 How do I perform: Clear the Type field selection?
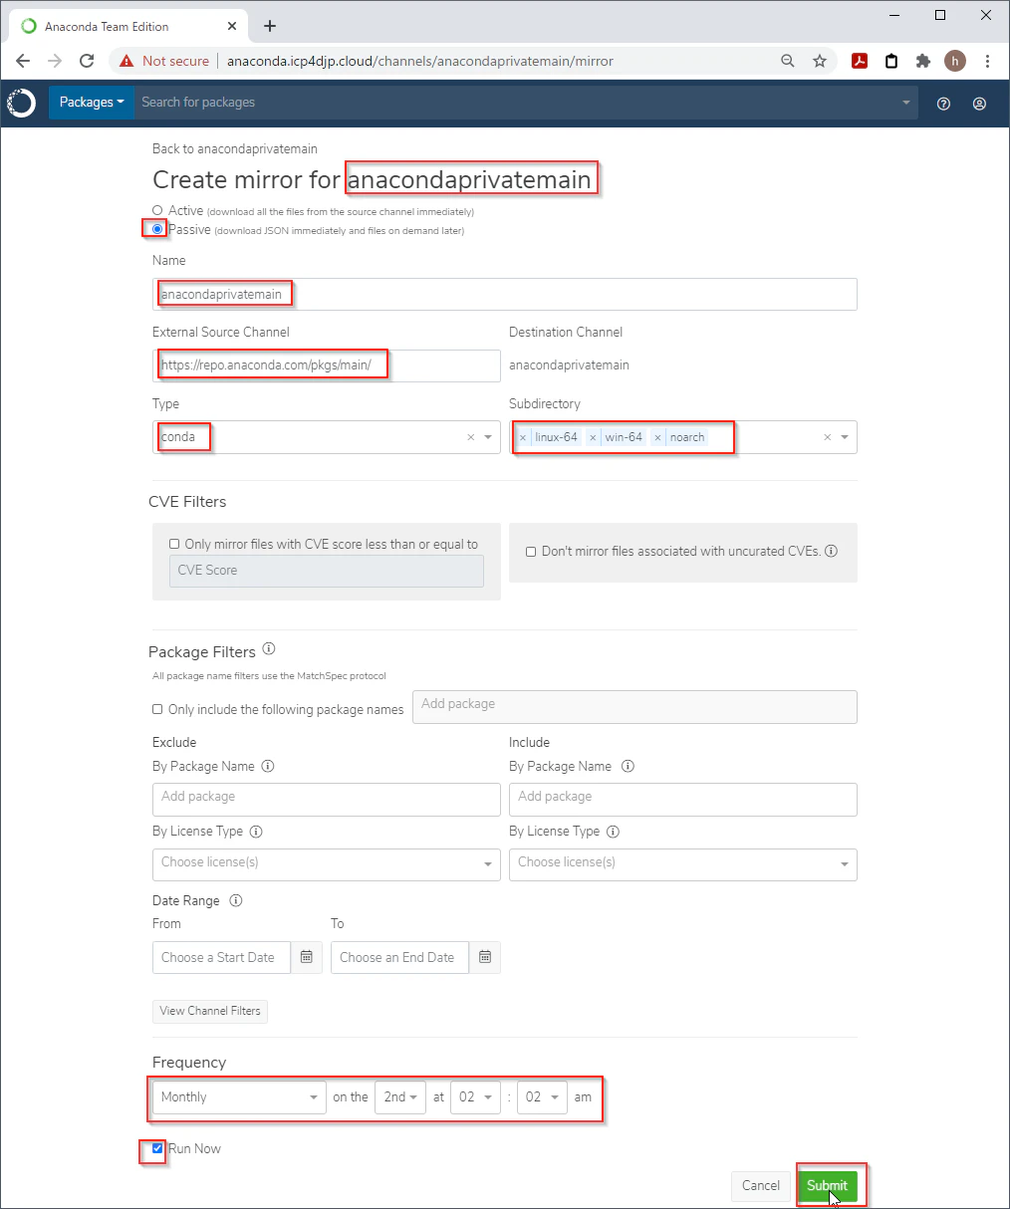point(471,437)
